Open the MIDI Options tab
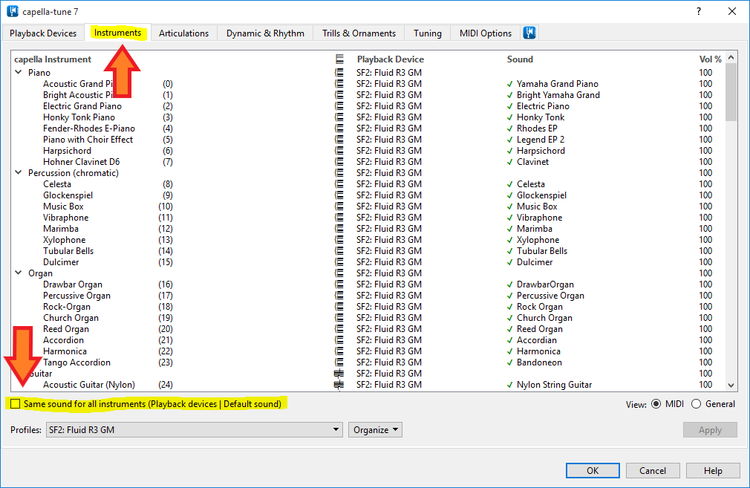Image resolution: width=750 pixels, height=488 pixels. click(486, 33)
